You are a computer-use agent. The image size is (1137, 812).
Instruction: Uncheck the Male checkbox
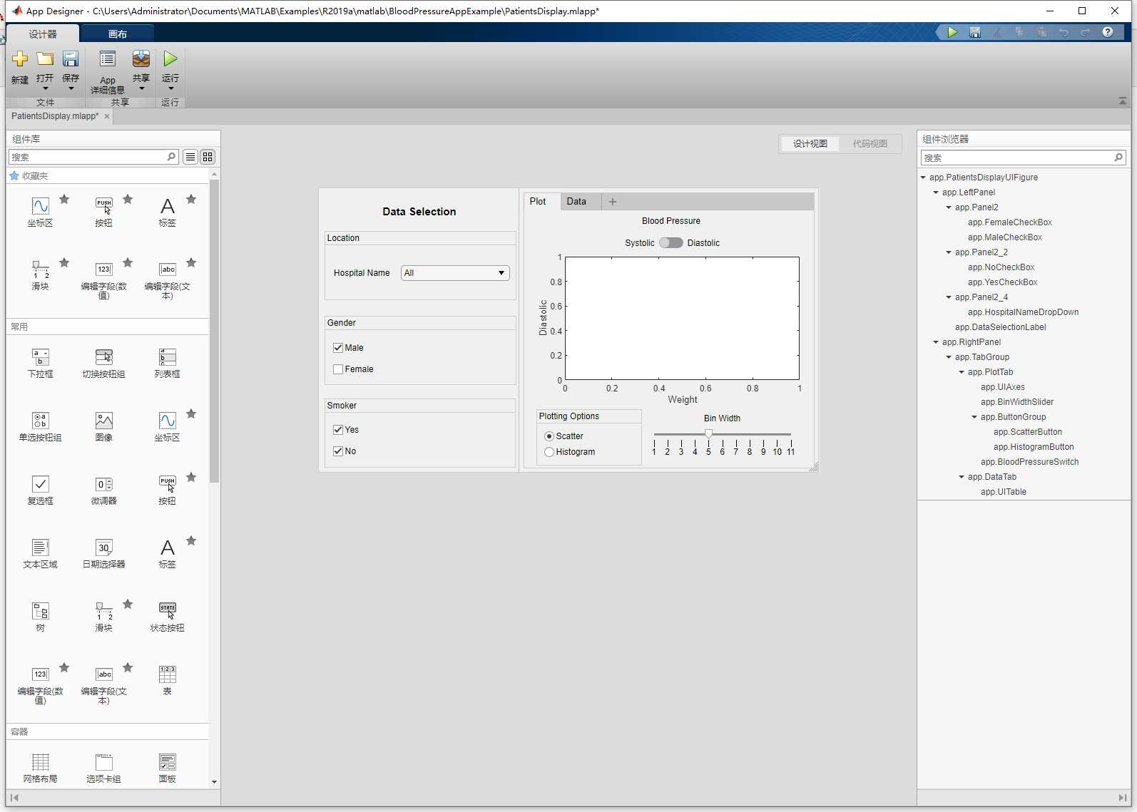click(x=338, y=348)
